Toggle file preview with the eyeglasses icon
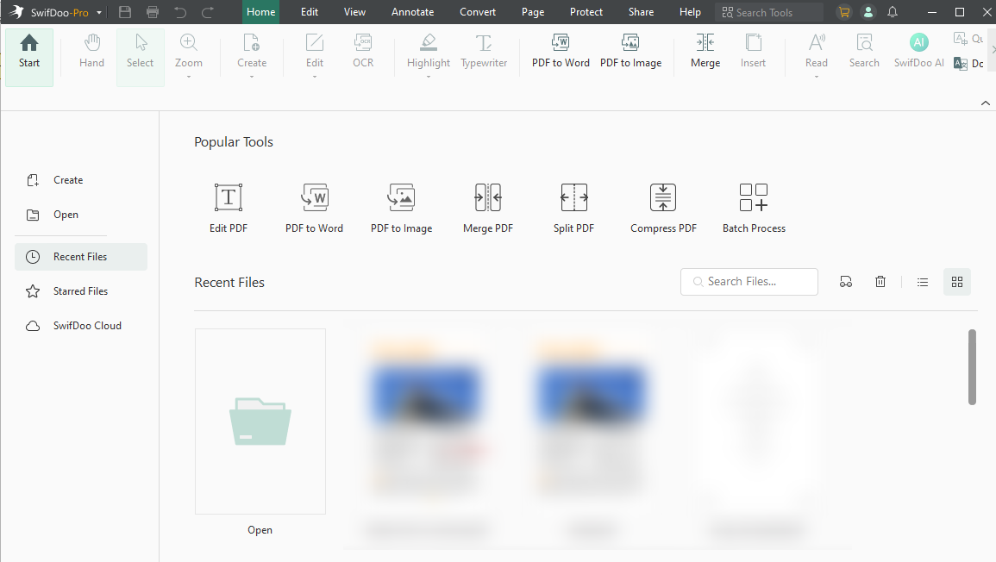996x562 pixels. pyautogui.click(x=846, y=281)
